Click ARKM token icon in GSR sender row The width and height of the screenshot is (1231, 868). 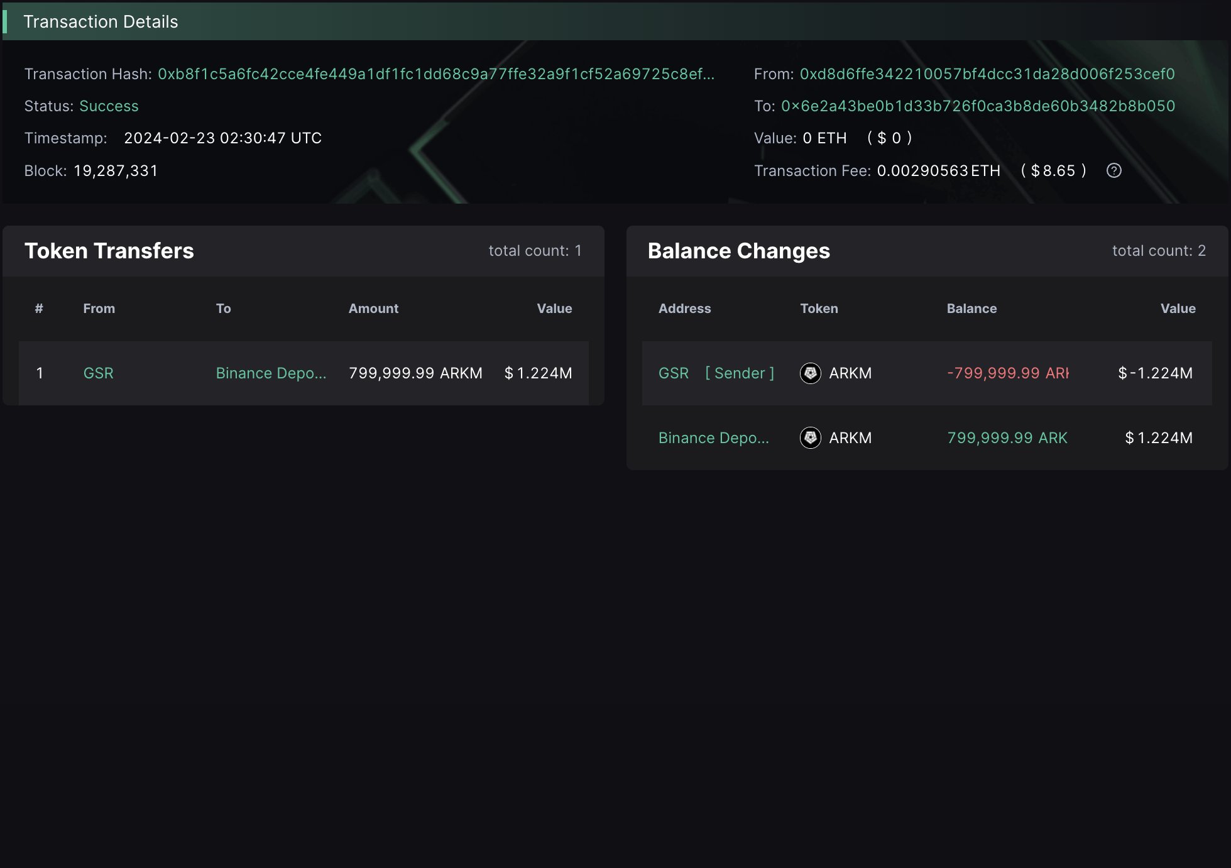[811, 373]
